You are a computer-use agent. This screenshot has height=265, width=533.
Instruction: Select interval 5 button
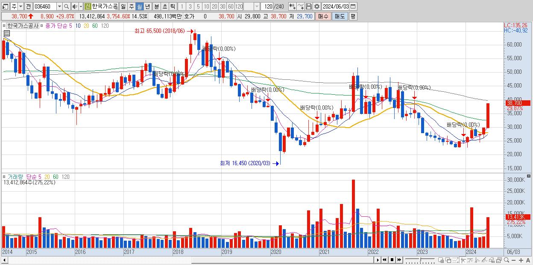(198, 6)
